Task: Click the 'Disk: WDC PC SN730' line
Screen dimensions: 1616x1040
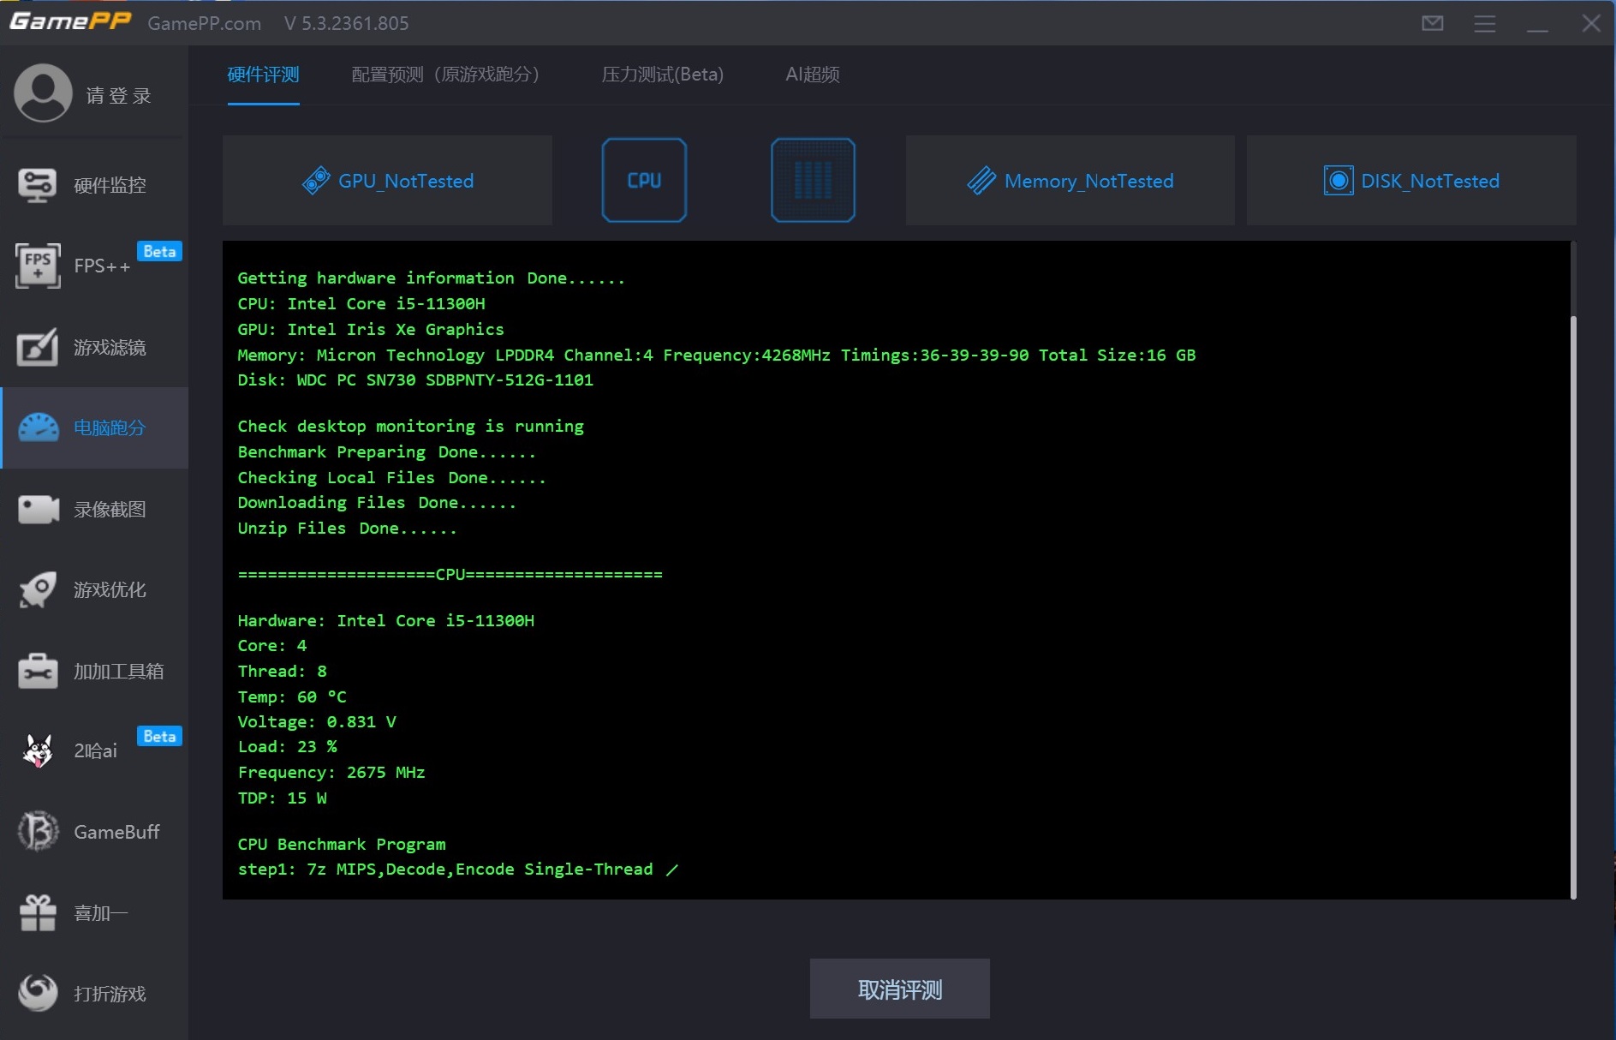Action: (415, 380)
